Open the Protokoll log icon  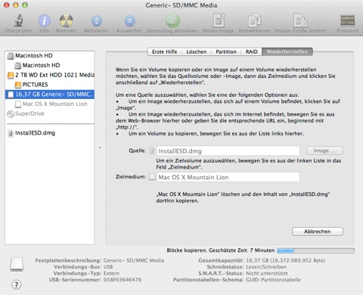347,20
